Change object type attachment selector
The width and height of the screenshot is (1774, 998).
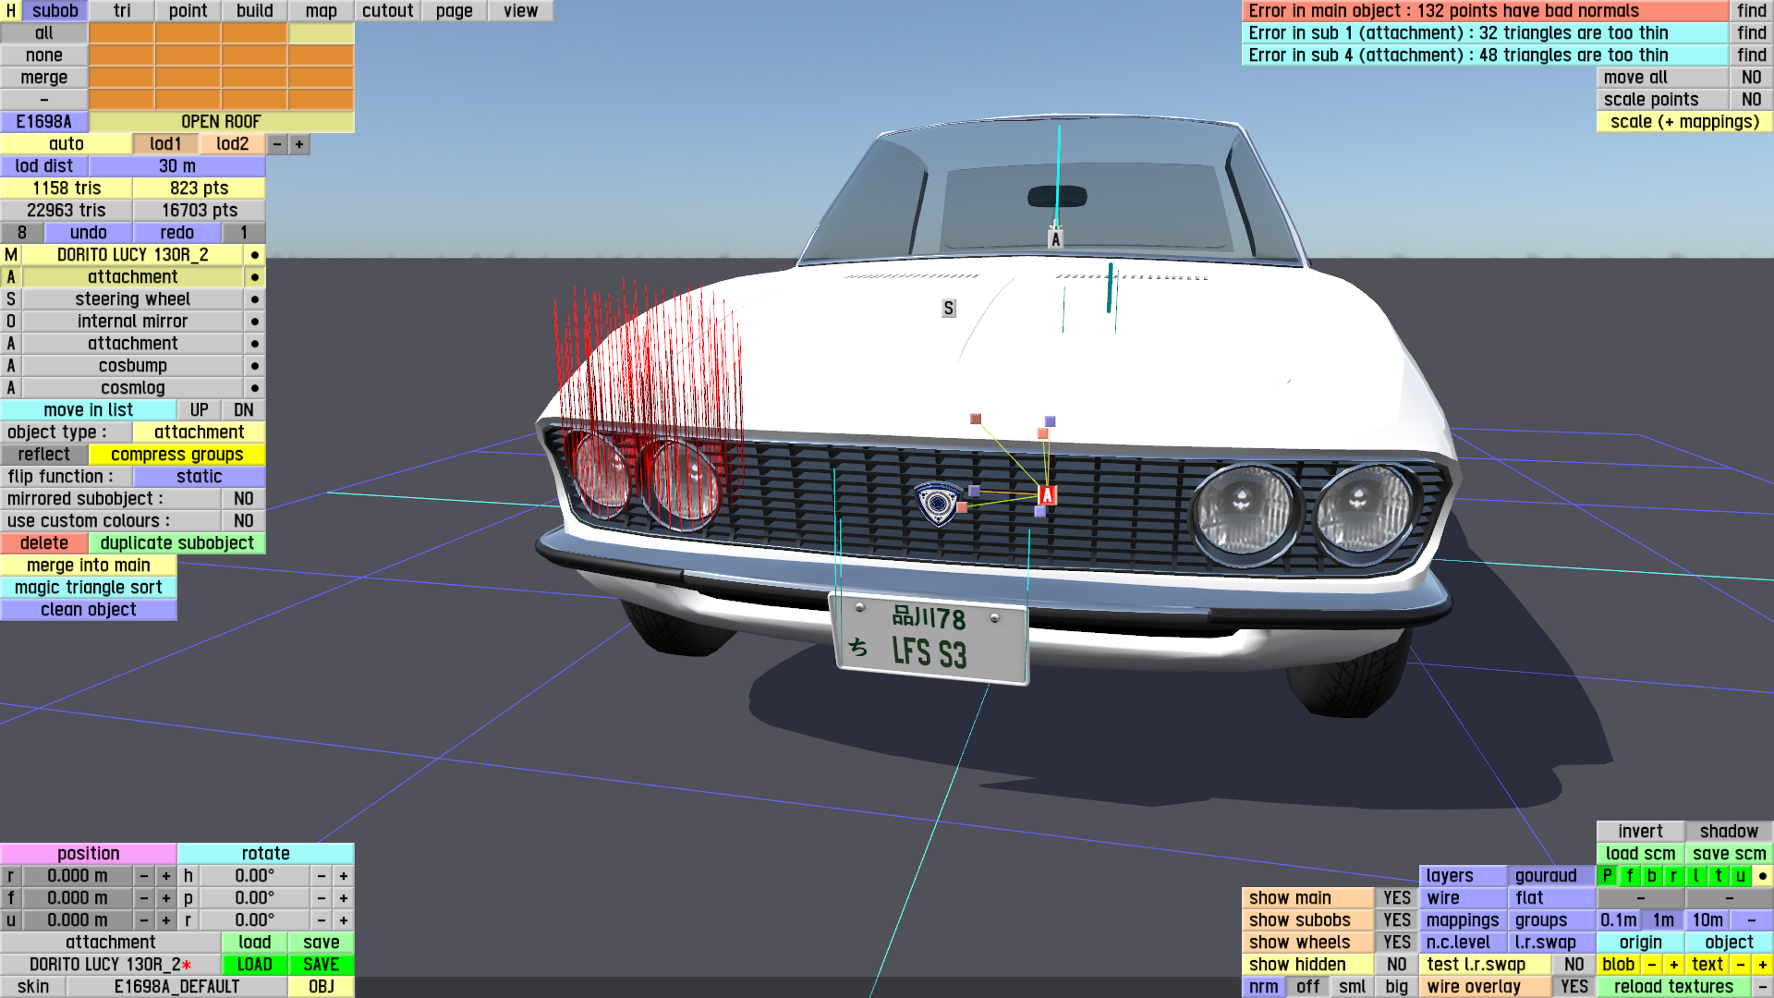(x=199, y=432)
